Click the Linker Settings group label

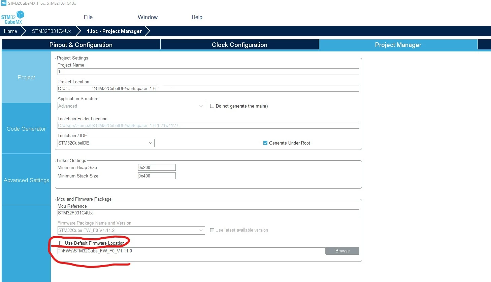tap(71, 160)
